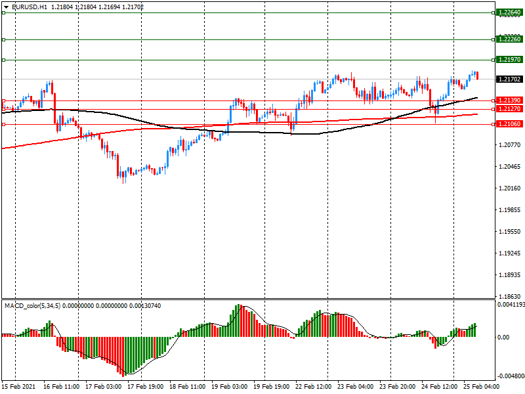Click left anchor square of 1.22260 line
525x394 pixels.
point(3,39)
